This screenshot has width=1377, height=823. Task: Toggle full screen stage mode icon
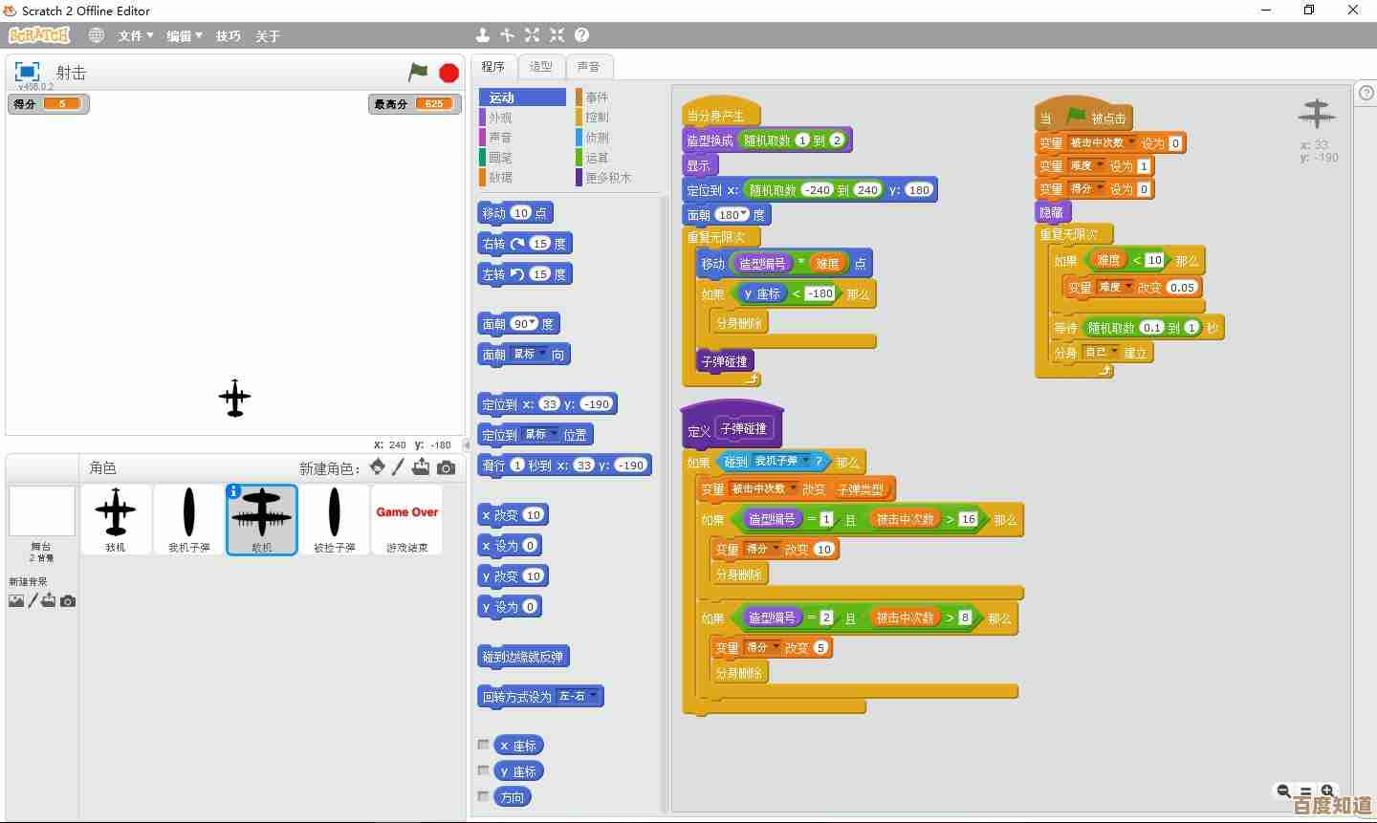(x=27, y=72)
